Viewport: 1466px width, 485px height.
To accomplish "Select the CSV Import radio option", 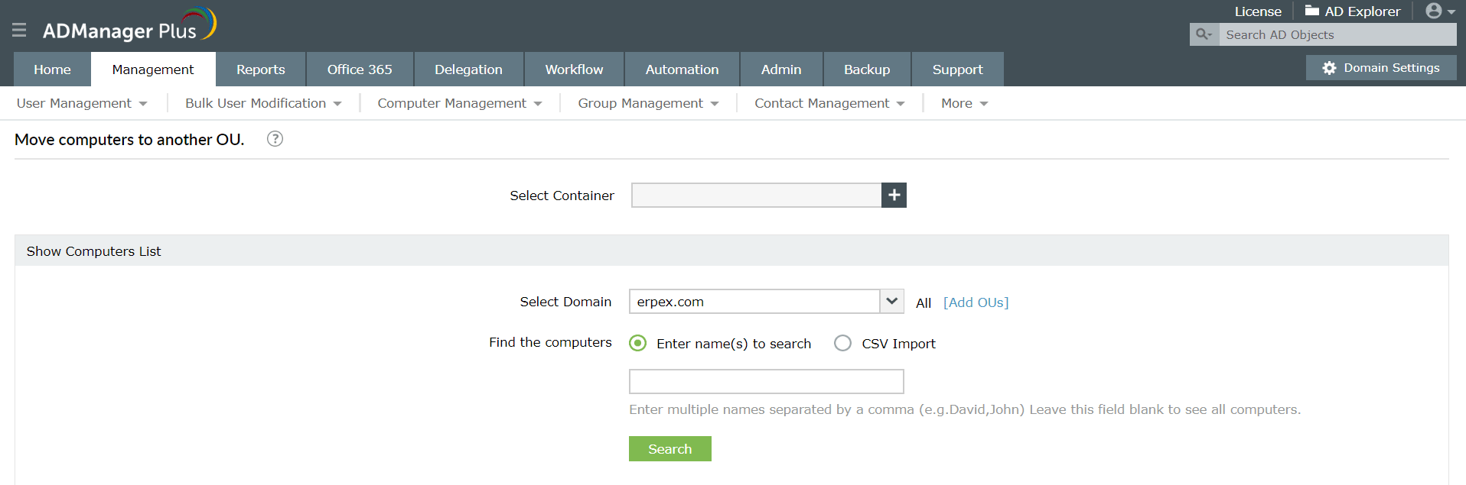I will coord(842,344).
